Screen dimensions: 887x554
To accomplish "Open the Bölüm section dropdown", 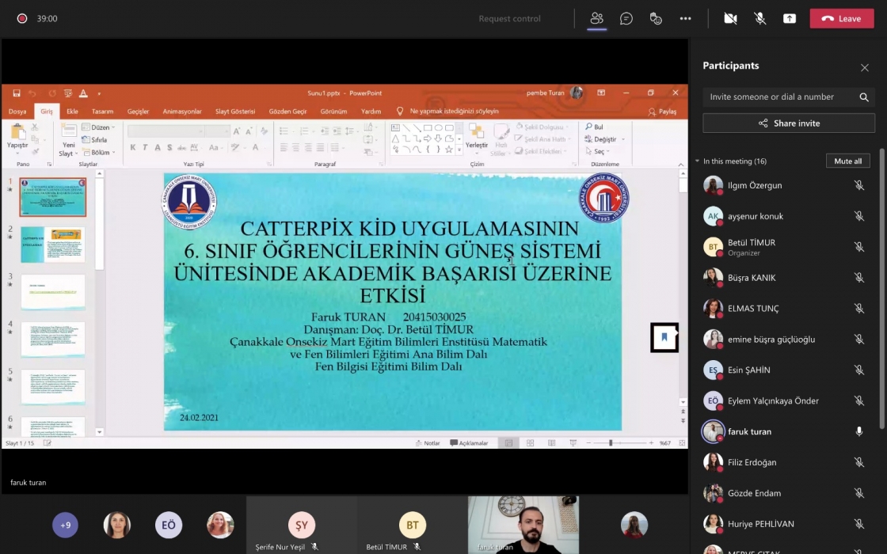I will click(x=99, y=153).
